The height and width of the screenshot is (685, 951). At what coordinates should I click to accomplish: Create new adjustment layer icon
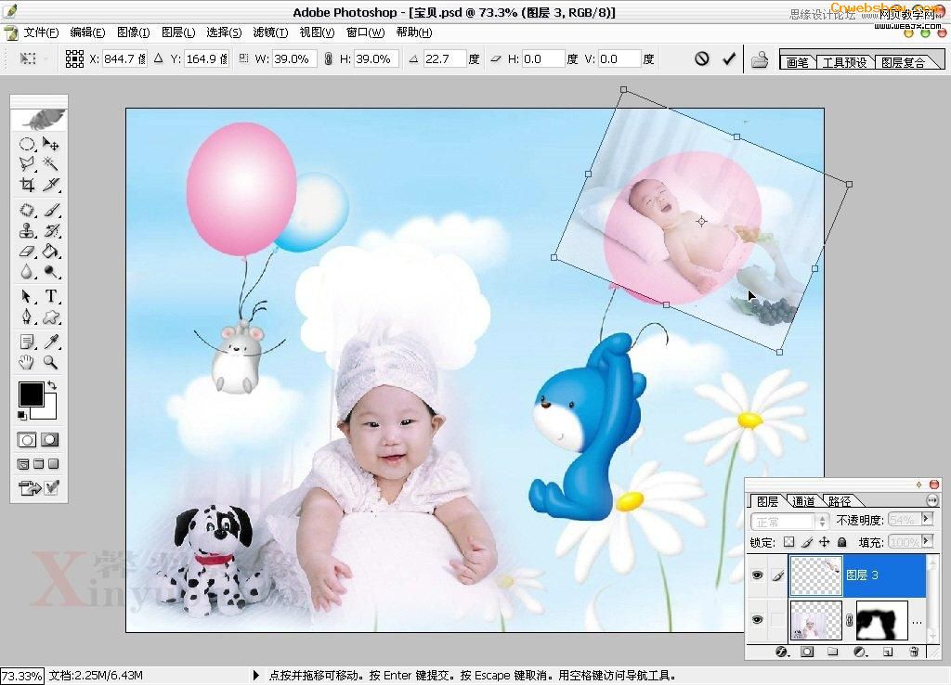[x=860, y=653]
